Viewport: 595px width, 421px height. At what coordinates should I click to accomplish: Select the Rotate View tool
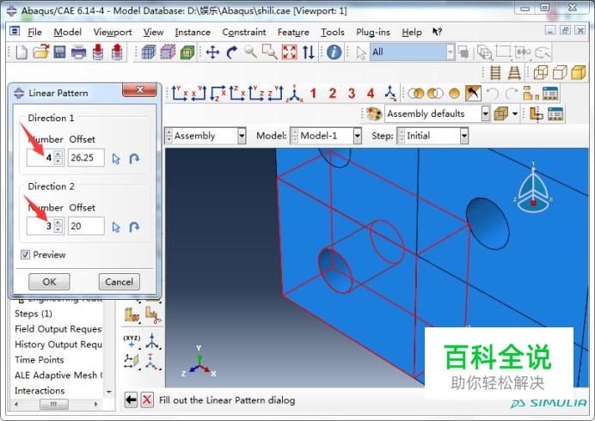coord(232,52)
